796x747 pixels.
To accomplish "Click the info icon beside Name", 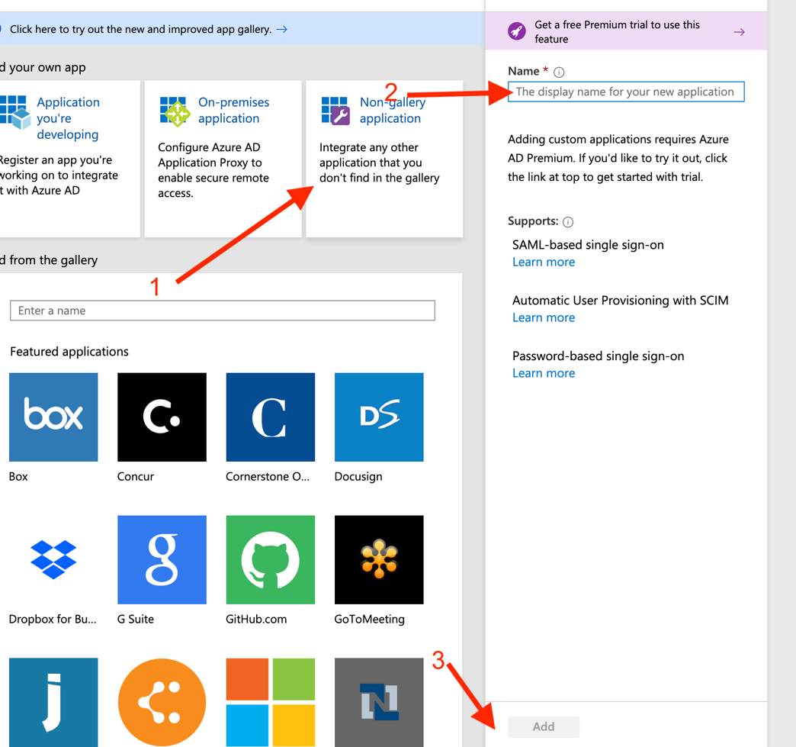I will coord(559,72).
